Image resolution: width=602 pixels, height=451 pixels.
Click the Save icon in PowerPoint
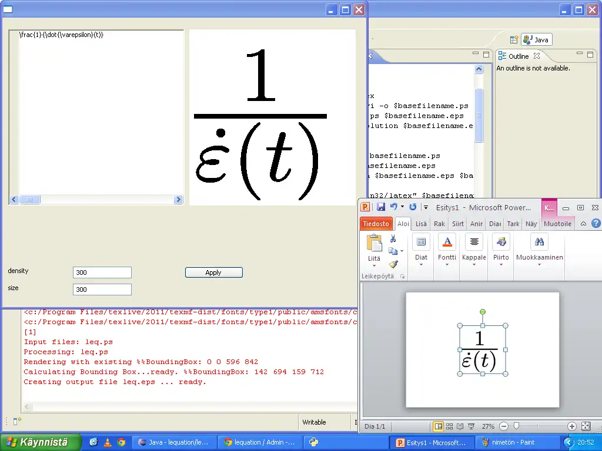[x=381, y=207]
